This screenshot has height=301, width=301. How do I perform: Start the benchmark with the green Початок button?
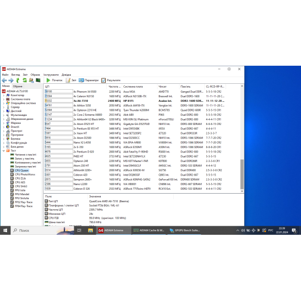[54, 80]
